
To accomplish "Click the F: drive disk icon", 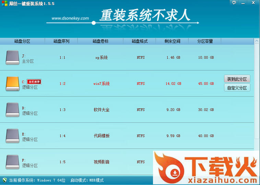I will pyautogui.click(x=12, y=161).
